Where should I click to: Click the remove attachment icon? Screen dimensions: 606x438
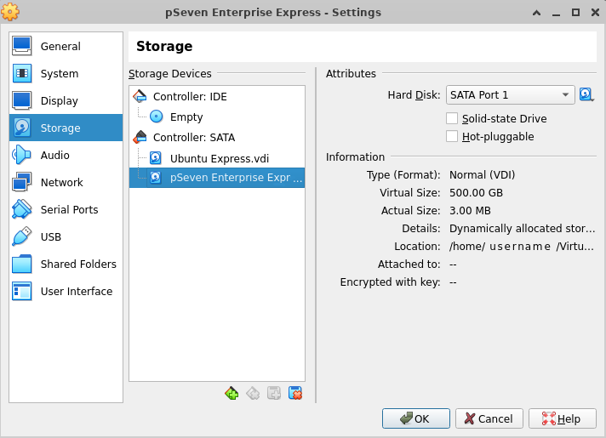pos(295,393)
